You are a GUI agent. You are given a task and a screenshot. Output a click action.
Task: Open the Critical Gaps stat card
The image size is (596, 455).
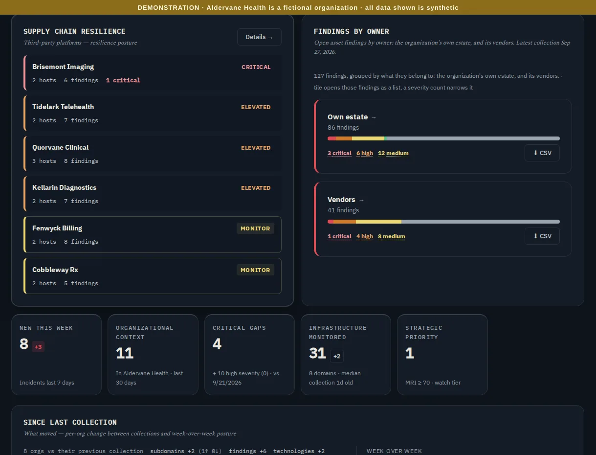[249, 355]
